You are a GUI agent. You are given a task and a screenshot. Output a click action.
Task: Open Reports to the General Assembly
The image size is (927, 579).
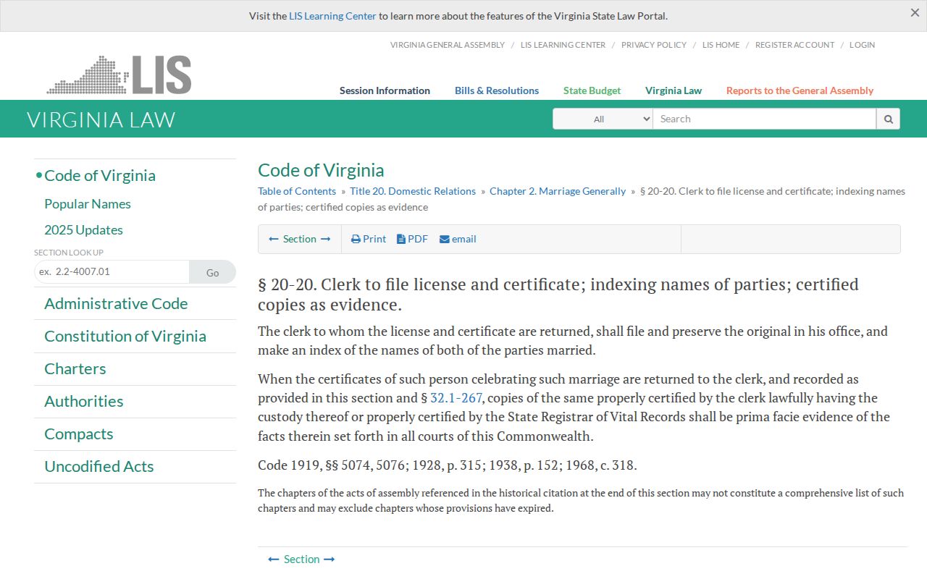(800, 90)
